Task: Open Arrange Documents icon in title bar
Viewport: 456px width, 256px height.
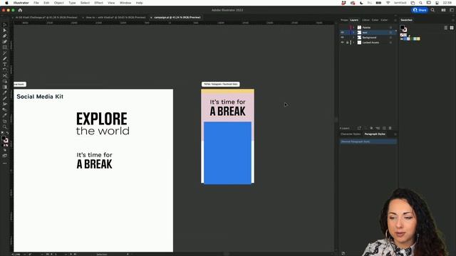Action: click(x=443, y=10)
